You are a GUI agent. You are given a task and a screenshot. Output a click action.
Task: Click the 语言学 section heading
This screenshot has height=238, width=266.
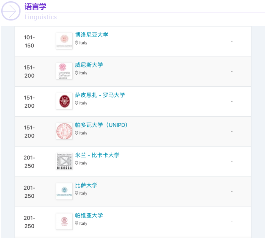tap(35, 6)
